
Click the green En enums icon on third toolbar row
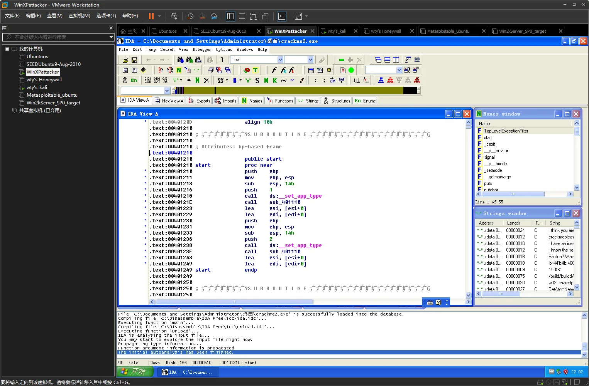(x=134, y=80)
